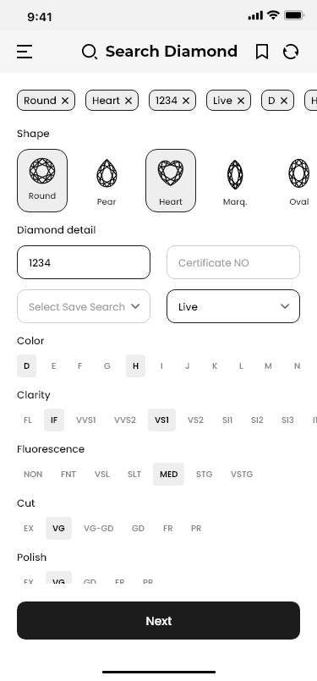Deselect the Heart shape tile
Viewport: 317px width, 681px height.
point(171,181)
